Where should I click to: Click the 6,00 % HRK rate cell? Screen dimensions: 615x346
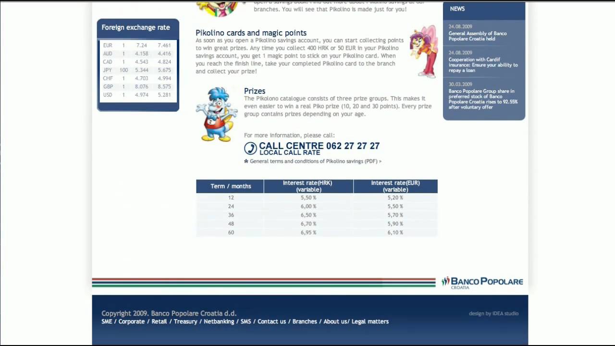tap(308, 207)
